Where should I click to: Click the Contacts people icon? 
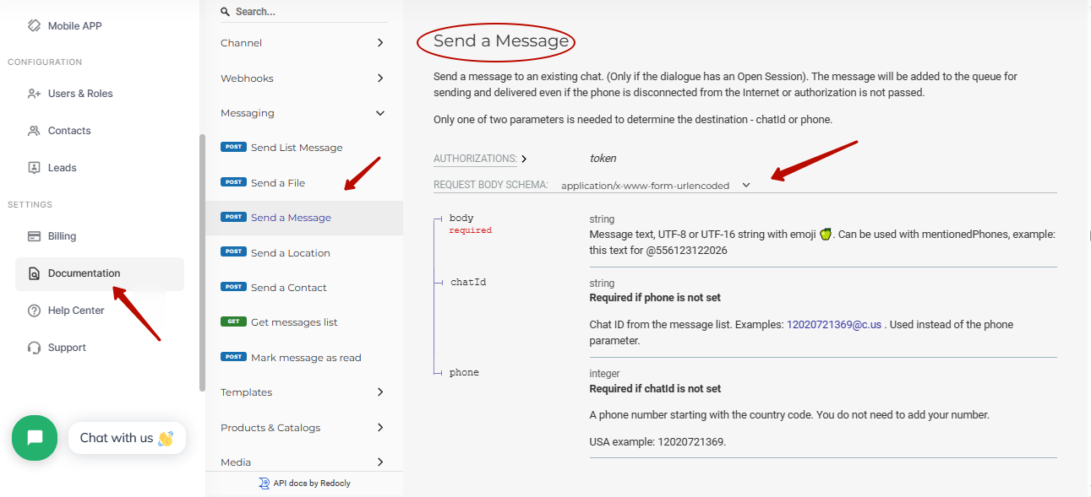click(x=34, y=131)
